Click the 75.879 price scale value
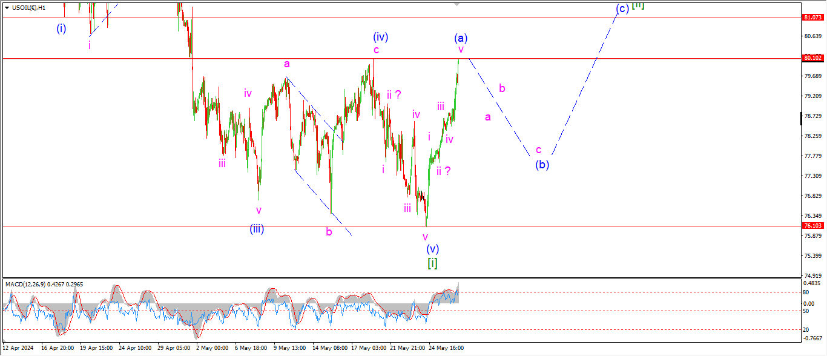The height and width of the screenshot is (356, 827). click(x=812, y=236)
